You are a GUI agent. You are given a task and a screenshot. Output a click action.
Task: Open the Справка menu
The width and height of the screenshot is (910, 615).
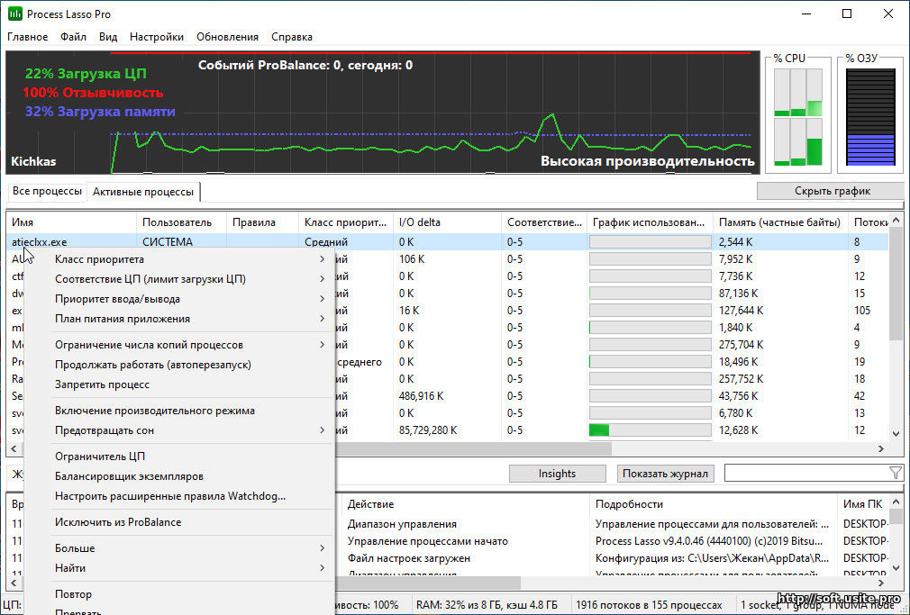click(292, 37)
